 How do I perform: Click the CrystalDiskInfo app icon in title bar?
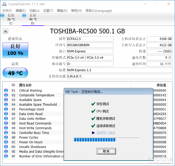(4, 4)
